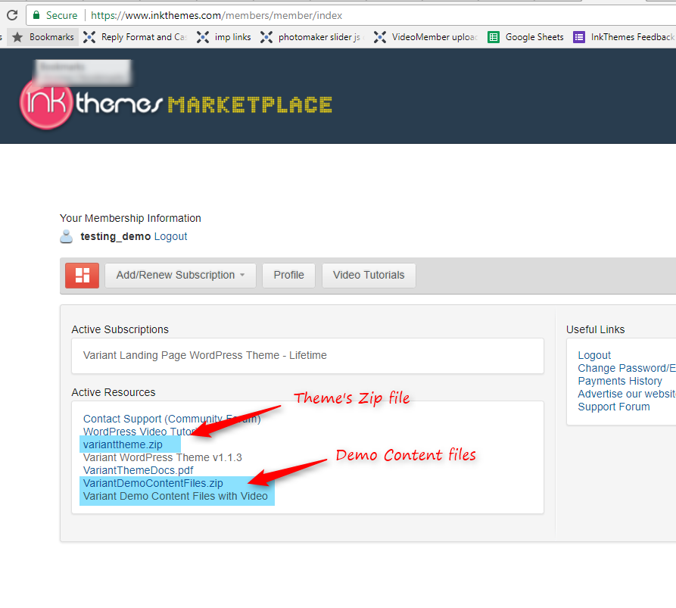The width and height of the screenshot is (676, 608).
Task: Click the Active Subscriptions heading
Action: [120, 329]
